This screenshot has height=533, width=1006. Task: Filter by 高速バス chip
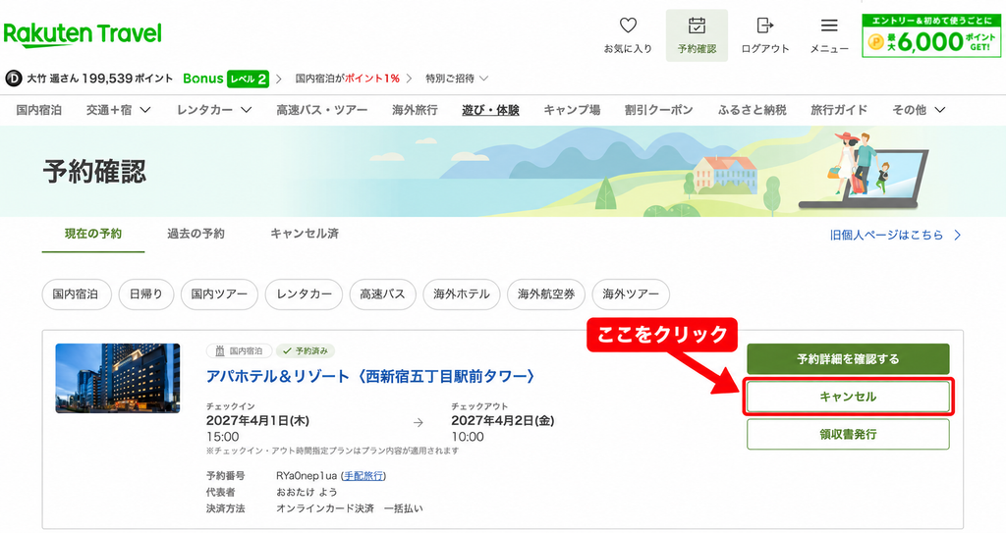click(382, 294)
